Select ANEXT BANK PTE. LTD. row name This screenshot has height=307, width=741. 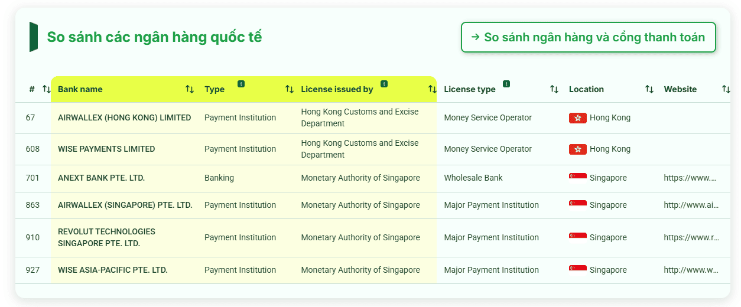pyautogui.click(x=102, y=178)
